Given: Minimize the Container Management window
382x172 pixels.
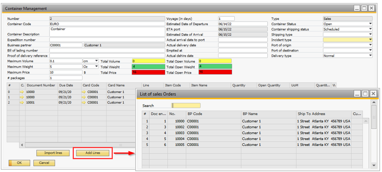Looking at the screenshot, I should 357,8.
